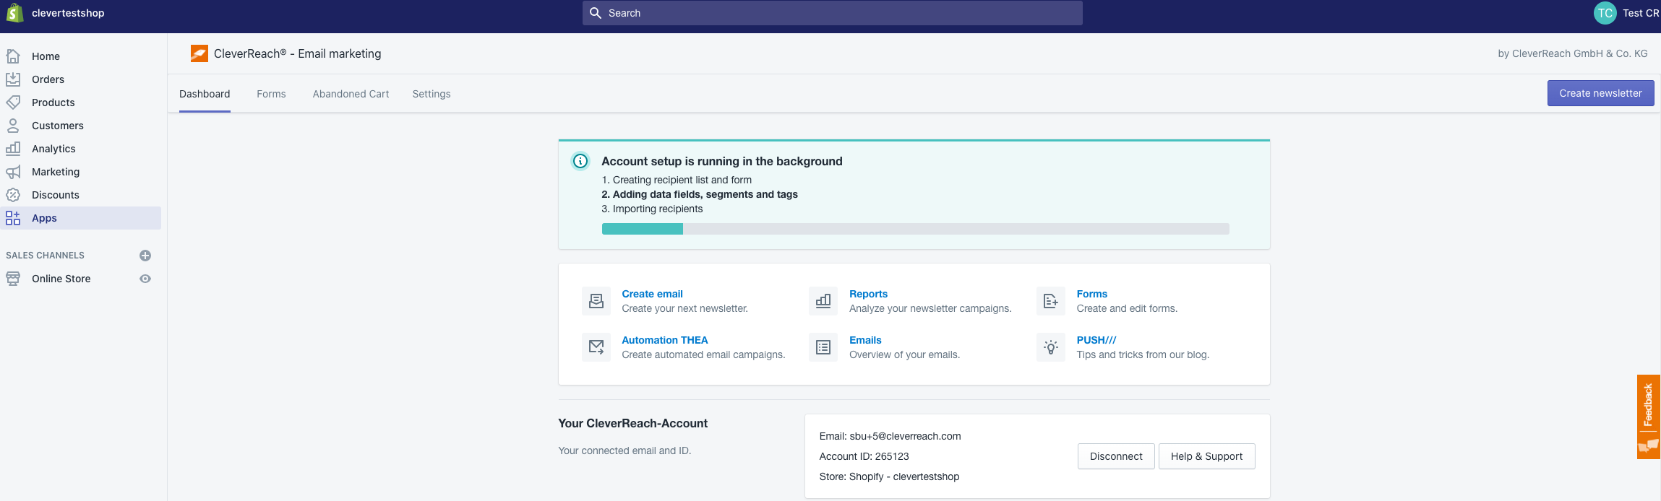The width and height of the screenshot is (1661, 501).
Task: Click the Search input field
Action: click(832, 13)
